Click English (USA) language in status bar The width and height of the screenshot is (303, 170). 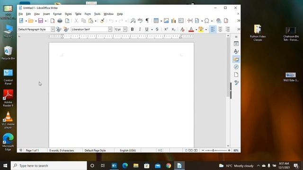(128, 150)
